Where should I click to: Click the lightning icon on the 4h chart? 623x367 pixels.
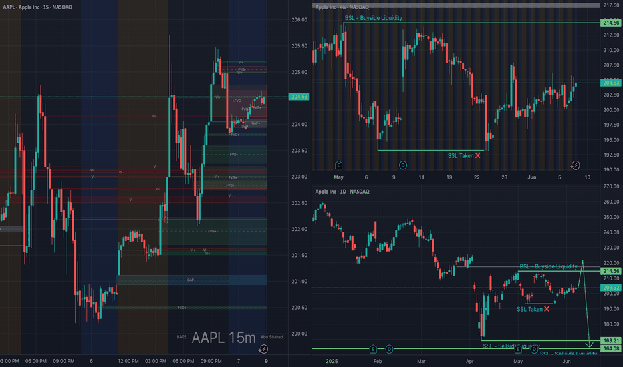(x=575, y=165)
